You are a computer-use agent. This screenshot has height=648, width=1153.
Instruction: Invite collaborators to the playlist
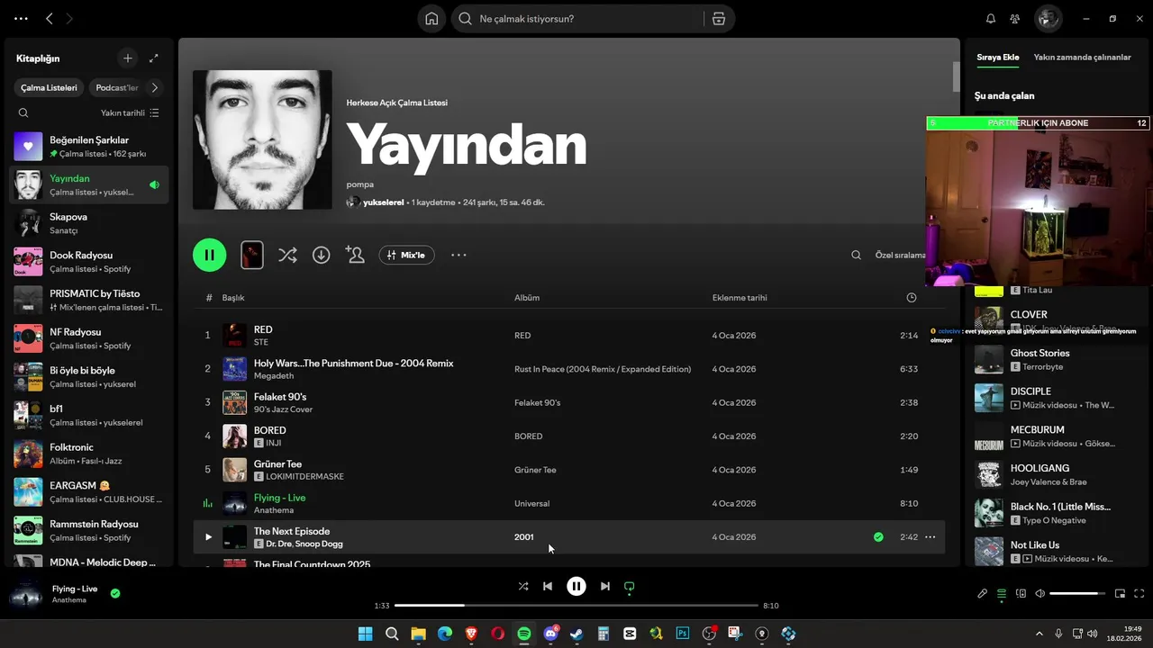tap(355, 255)
